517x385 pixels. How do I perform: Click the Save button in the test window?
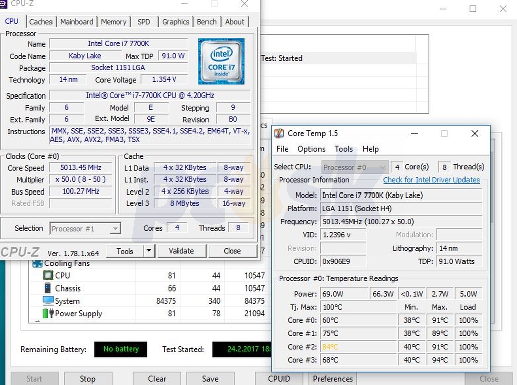click(x=211, y=379)
